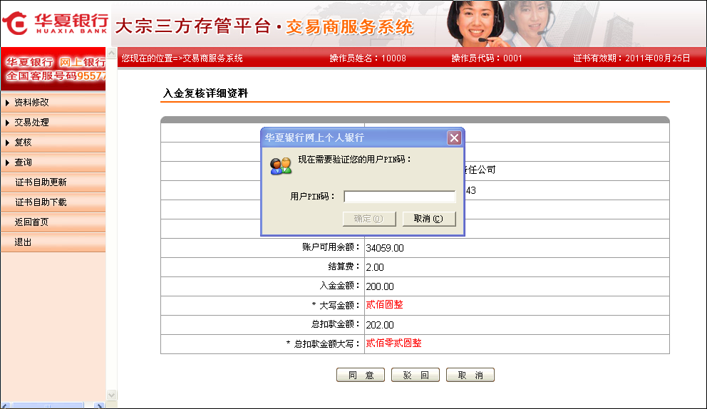
Task: Select 证书自助下载 in the sidebar
Action: (53, 202)
